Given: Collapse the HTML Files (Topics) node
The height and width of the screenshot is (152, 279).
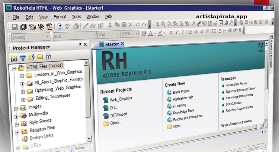Looking at the screenshot, I should [x=14, y=69].
